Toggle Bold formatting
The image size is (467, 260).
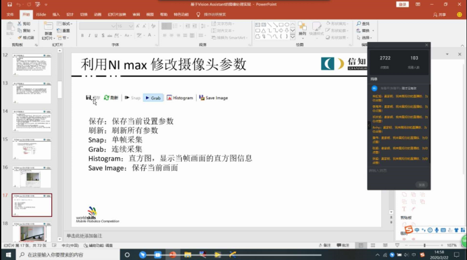coord(82,35)
